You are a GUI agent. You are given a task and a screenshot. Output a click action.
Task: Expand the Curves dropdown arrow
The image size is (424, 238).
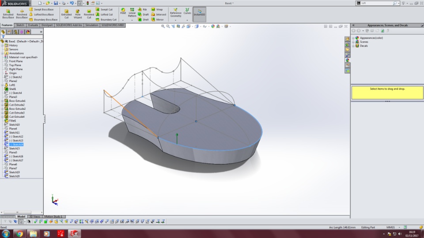(x=187, y=20)
